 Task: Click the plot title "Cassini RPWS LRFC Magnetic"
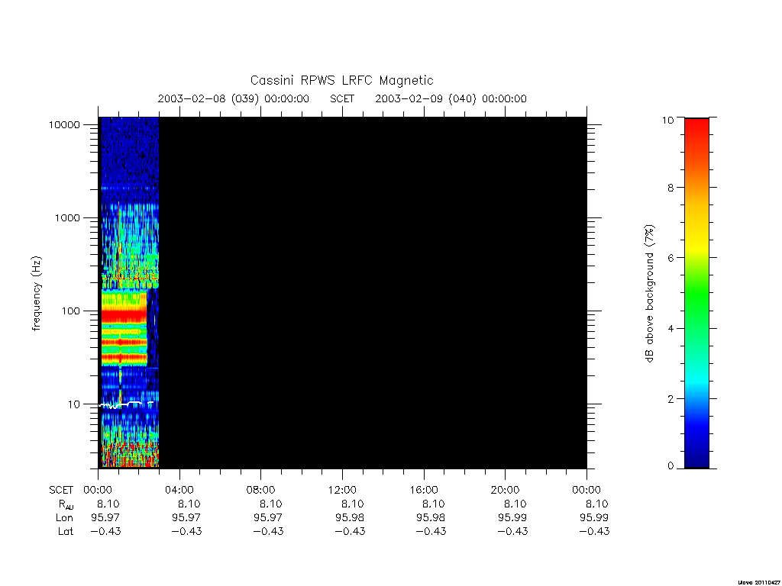tap(341, 80)
